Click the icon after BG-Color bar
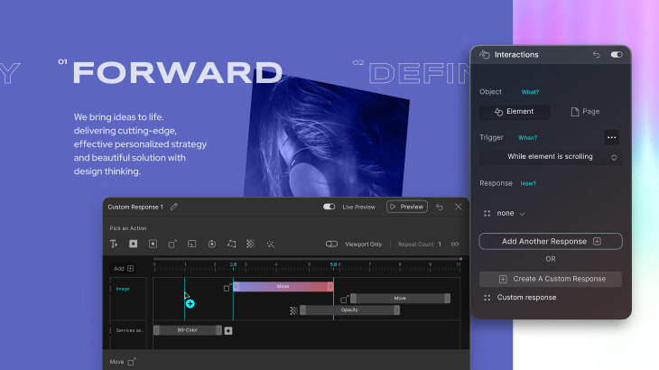This screenshot has height=370, width=659. (228, 331)
